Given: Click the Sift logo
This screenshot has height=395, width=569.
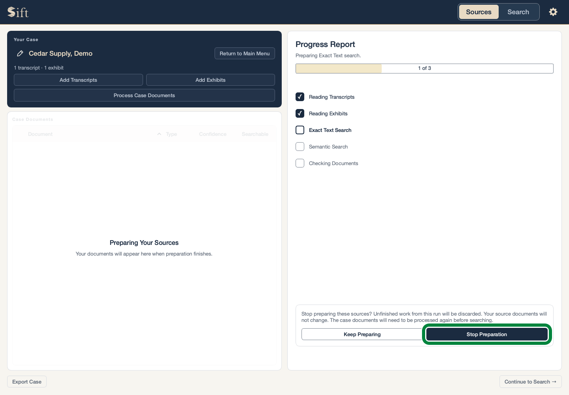Looking at the screenshot, I should coord(18,12).
